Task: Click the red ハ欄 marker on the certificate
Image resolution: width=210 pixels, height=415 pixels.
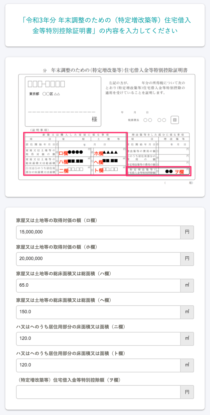Action: (x=63, y=162)
